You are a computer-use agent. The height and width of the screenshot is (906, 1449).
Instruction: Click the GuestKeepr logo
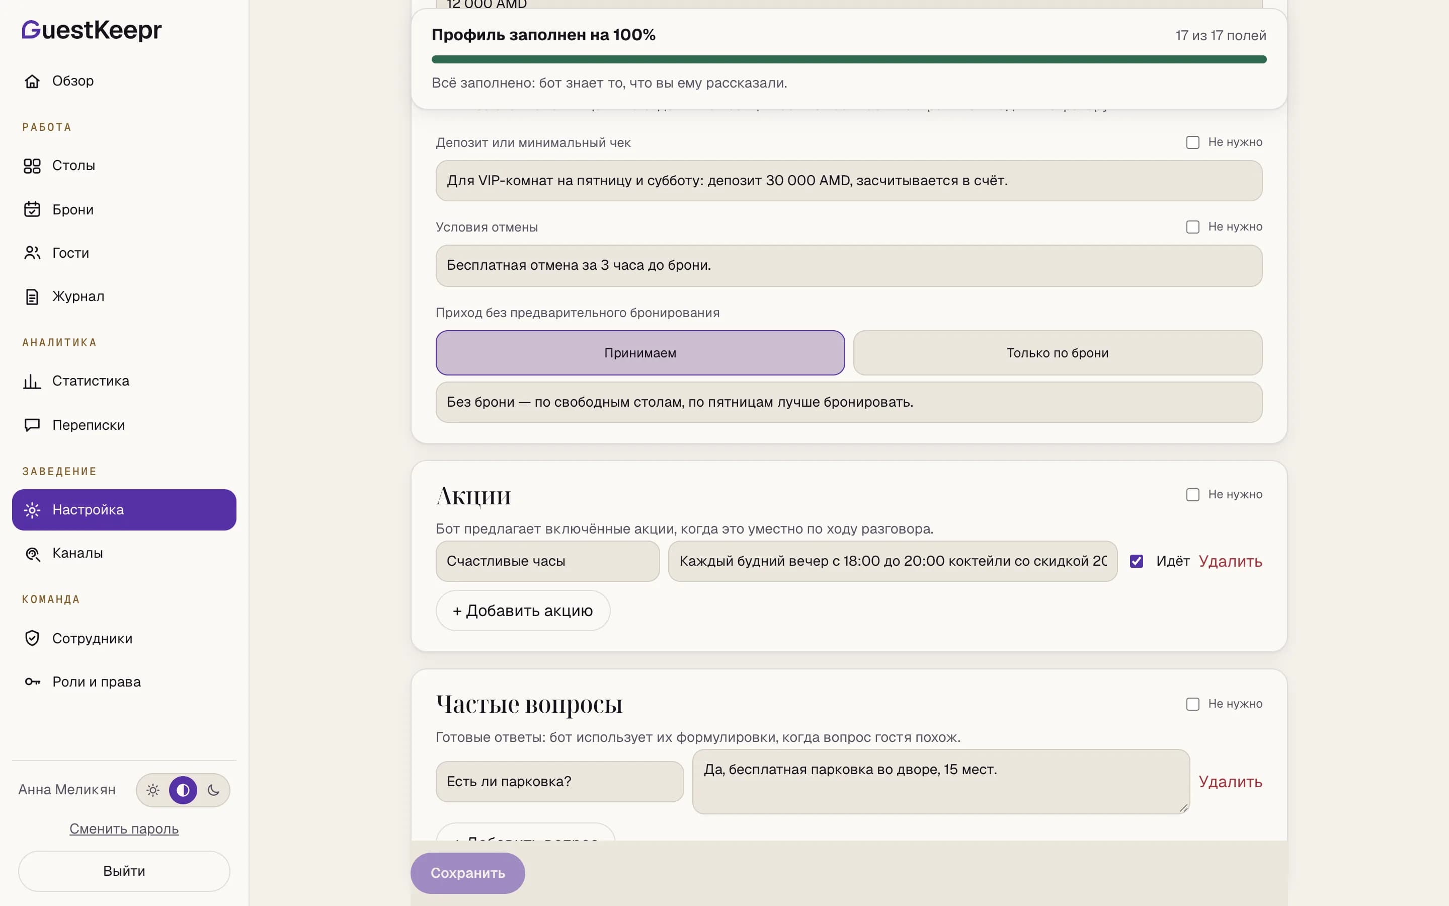coord(92,30)
